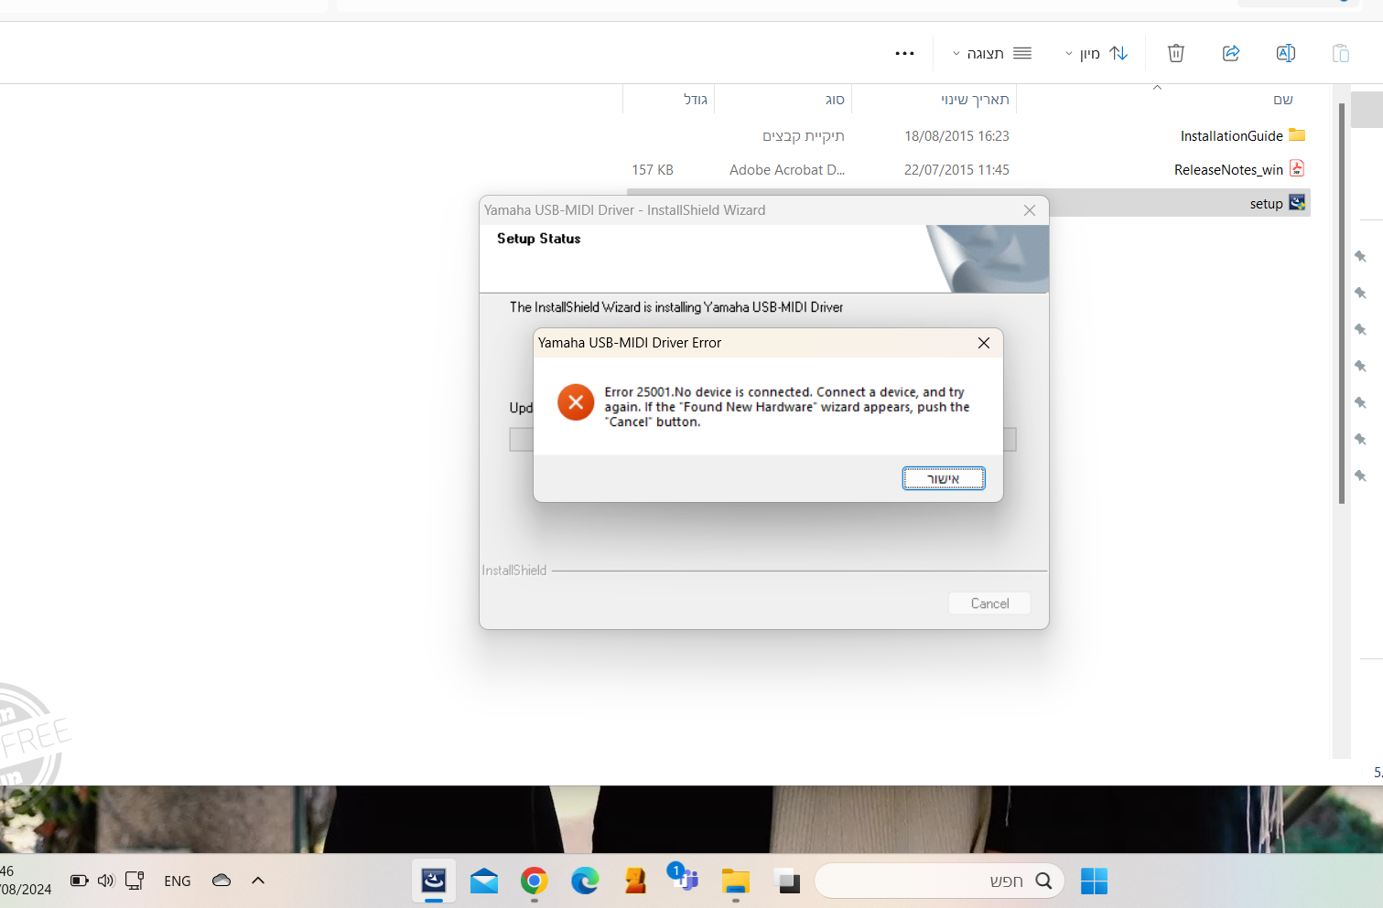Click the Rename icon in Explorer toolbar
This screenshot has width=1383, height=908.
pyautogui.click(x=1286, y=54)
